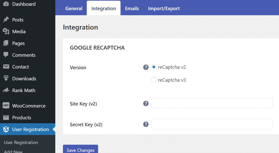Screen dimensions: 279x153
Task: Select the reCaptcha v2 radio option
Action: (154, 67)
